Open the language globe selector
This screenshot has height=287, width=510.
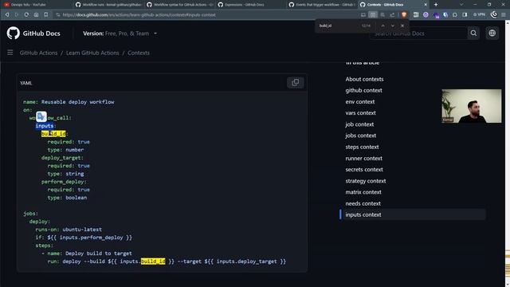point(492,33)
